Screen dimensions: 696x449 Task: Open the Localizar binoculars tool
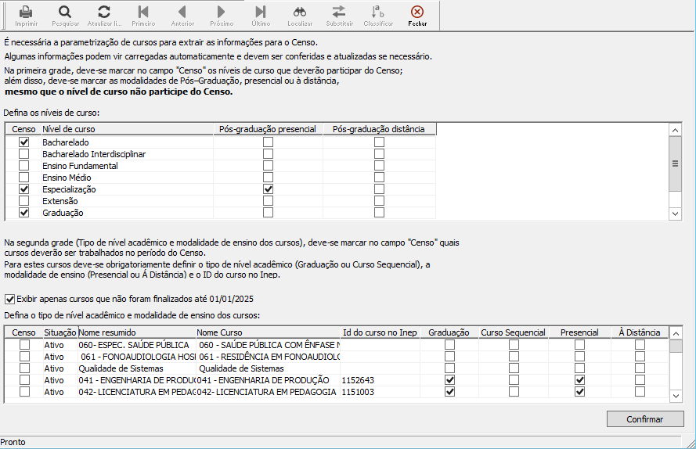pos(300,12)
